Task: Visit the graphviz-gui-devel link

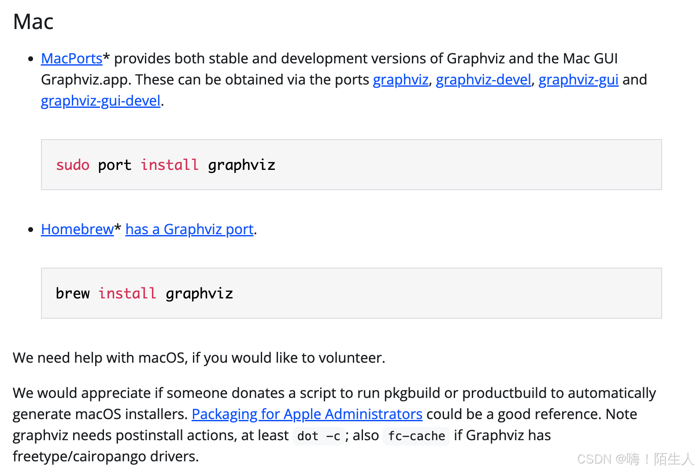Action: pyautogui.click(x=100, y=101)
